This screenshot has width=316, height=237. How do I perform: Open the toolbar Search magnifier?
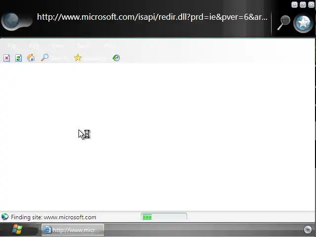tap(44, 58)
